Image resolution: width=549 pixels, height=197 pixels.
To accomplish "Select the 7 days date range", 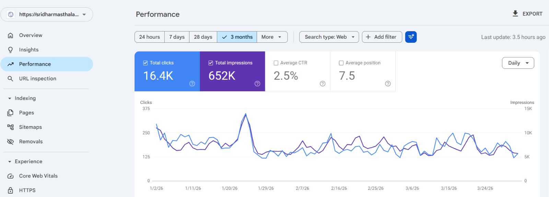I will pos(177,37).
